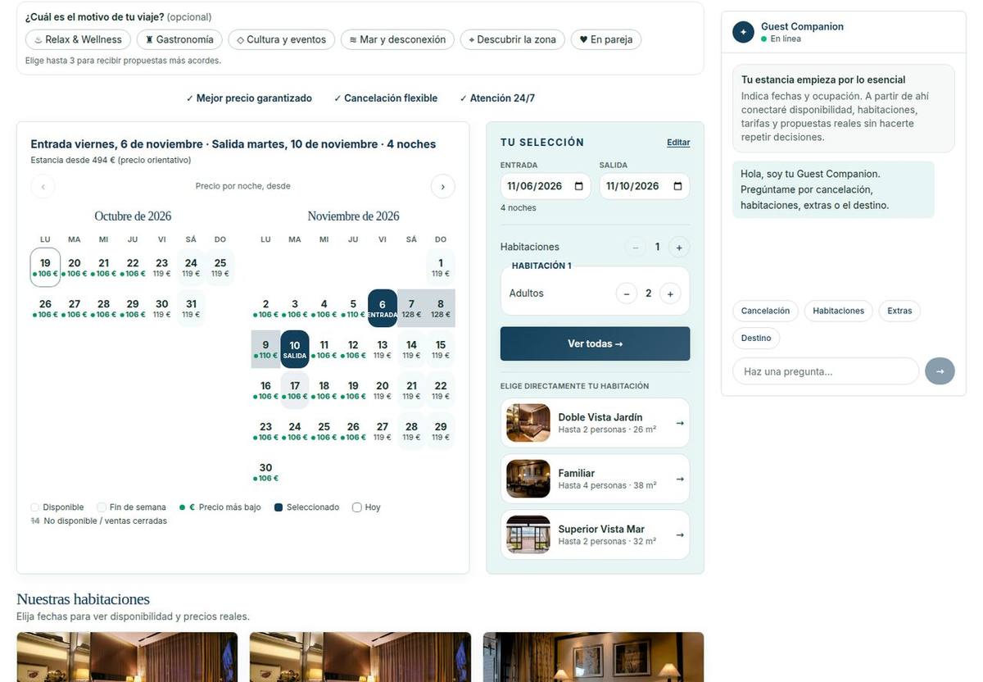Click the Octubre de 2026 month title

[133, 216]
